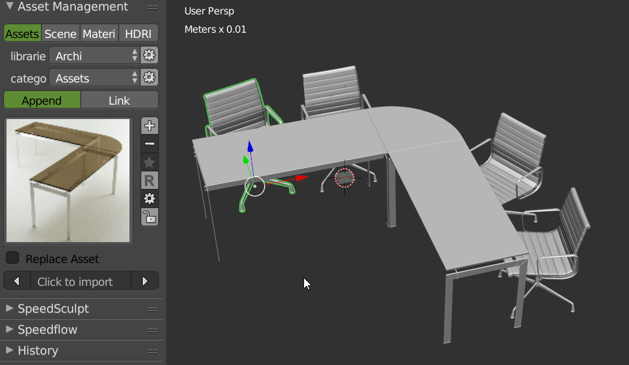The height and width of the screenshot is (365, 629).
Task: Grab the SpeedSculpt panel grip dots
Action: pyautogui.click(x=152, y=309)
